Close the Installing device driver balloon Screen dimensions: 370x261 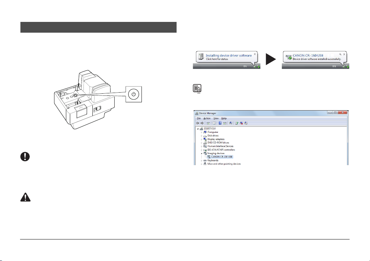point(255,54)
